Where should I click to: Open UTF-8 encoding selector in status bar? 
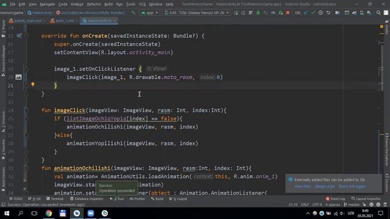pyautogui.click(x=317, y=204)
